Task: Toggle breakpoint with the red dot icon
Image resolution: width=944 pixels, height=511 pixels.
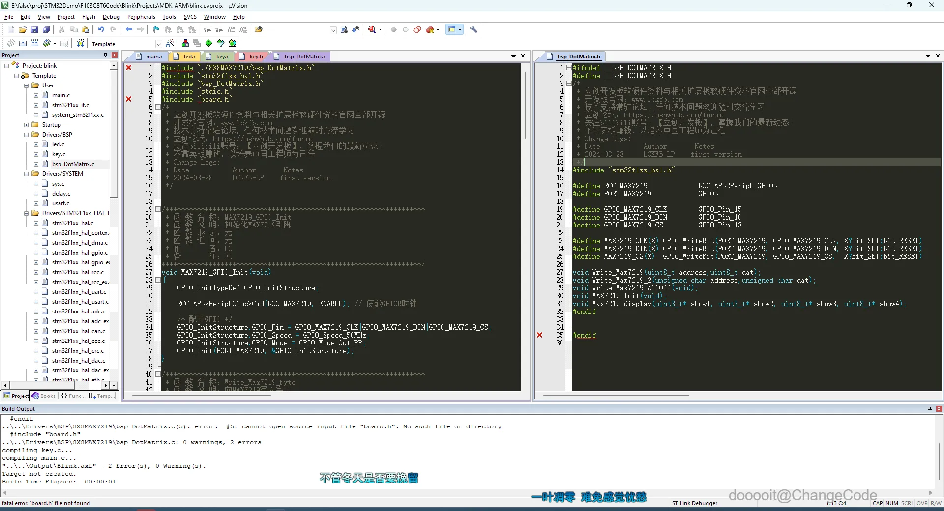Action: coord(394,29)
